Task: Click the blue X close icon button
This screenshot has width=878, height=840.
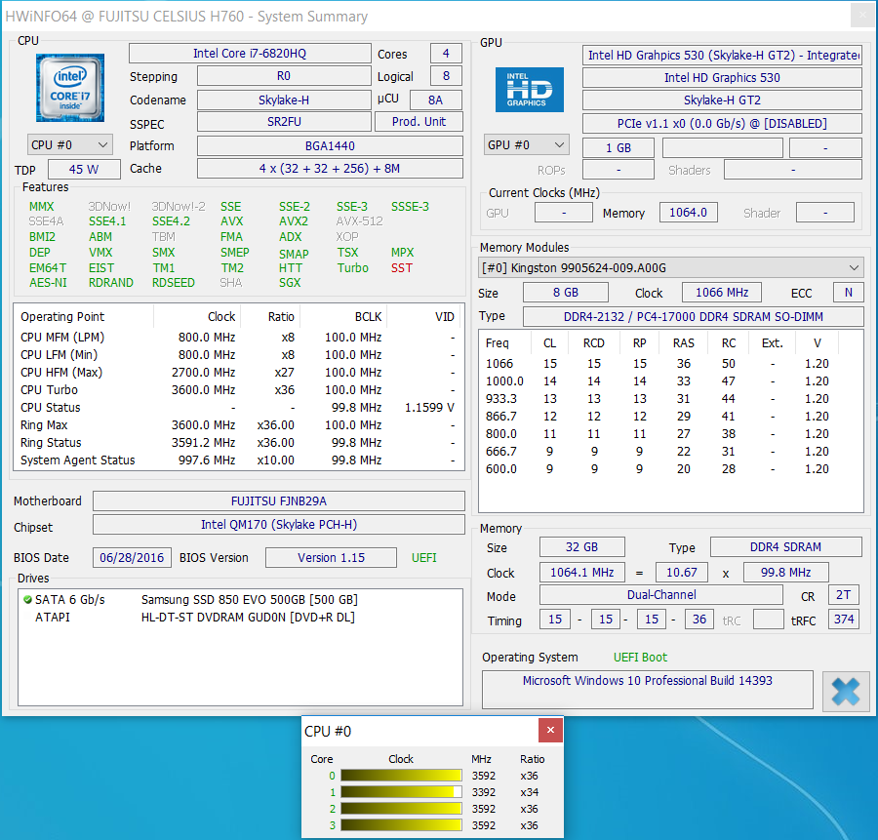Action: tap(846, 691)
